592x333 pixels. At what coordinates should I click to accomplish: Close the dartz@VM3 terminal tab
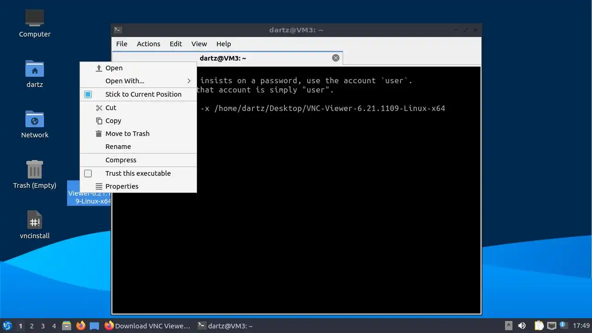[x=336, y=58]
